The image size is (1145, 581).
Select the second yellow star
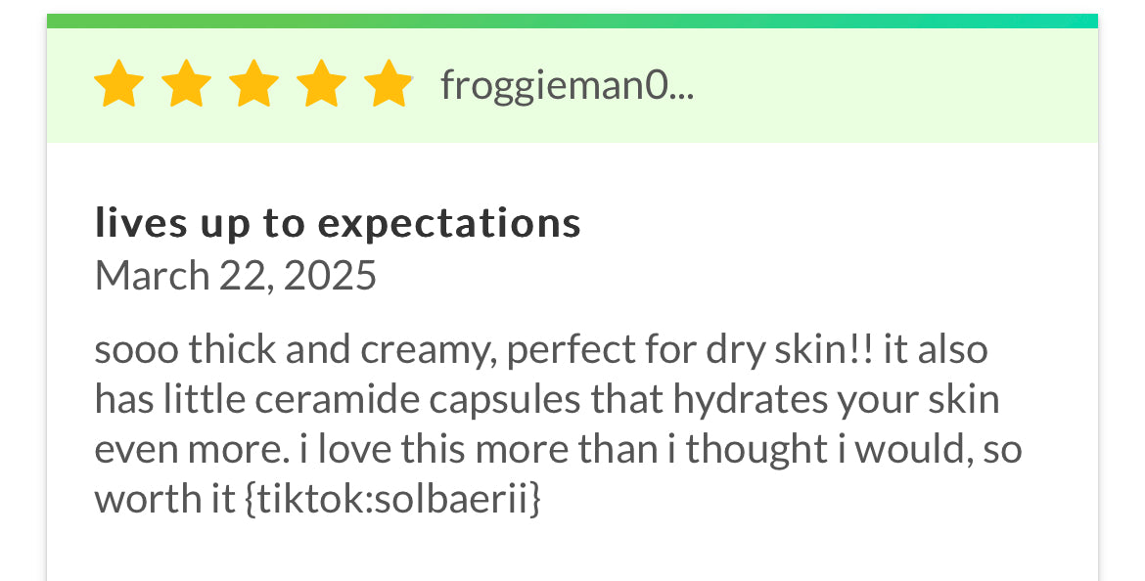click(x=187, y=85)
